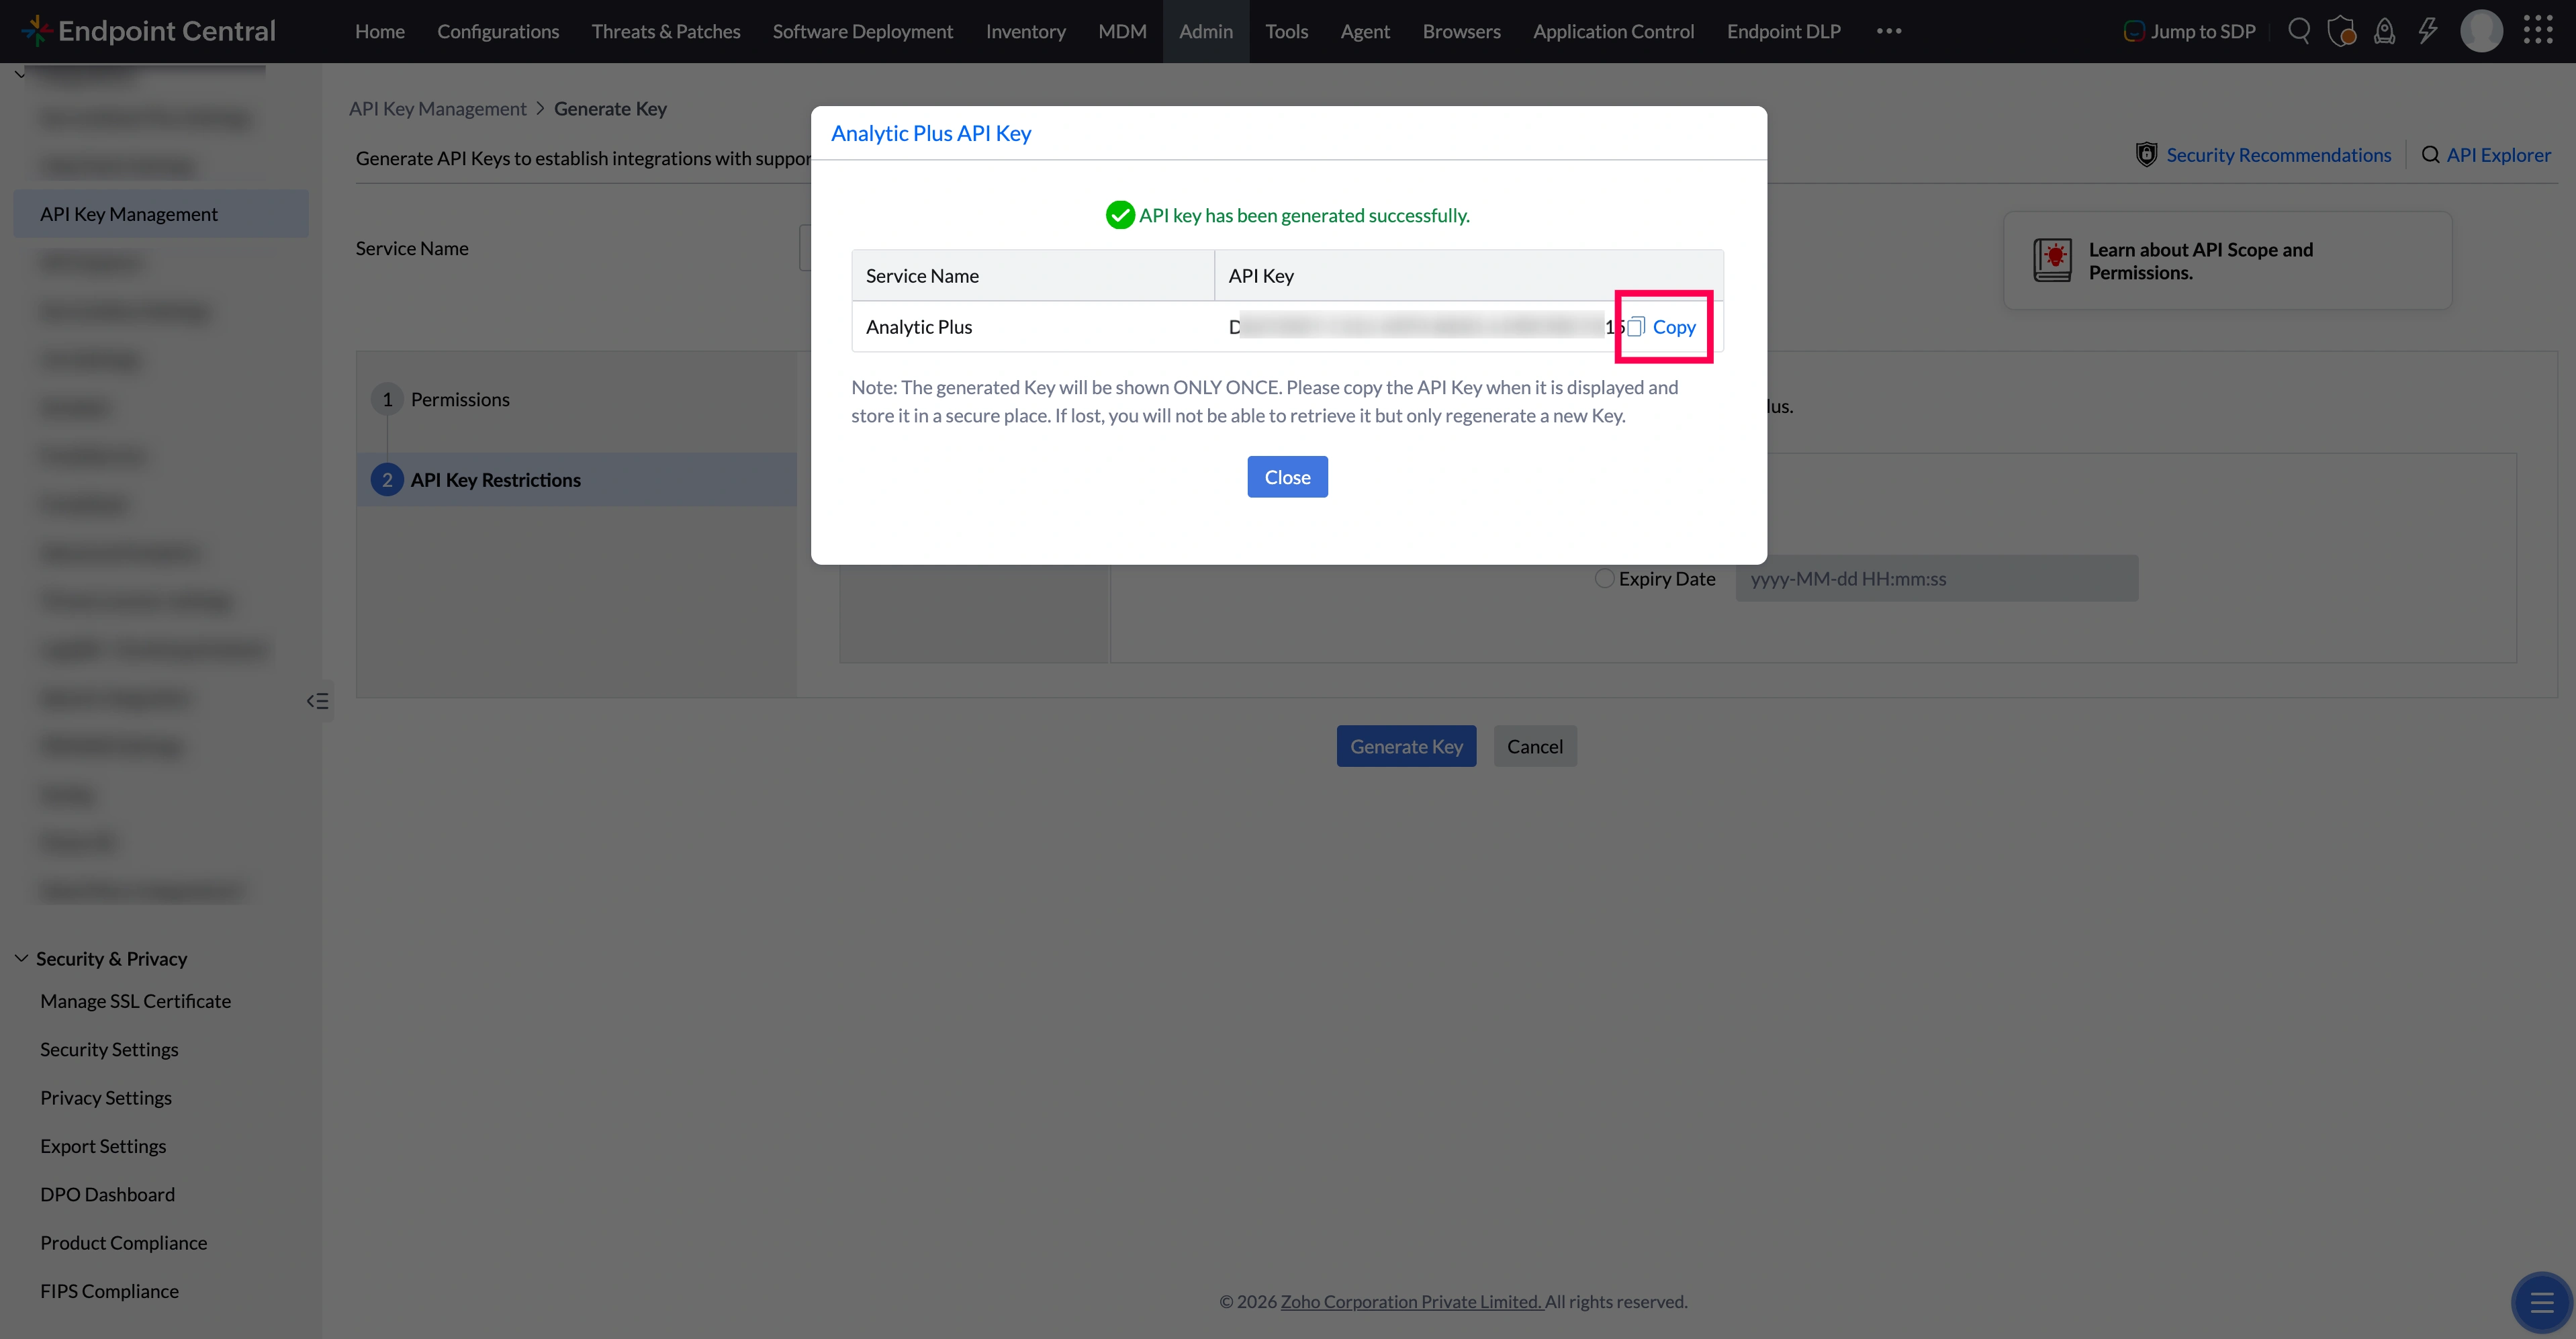Open the Learn about API Scope book icon
The image size is (2576, 1339).
(2052, 260)
